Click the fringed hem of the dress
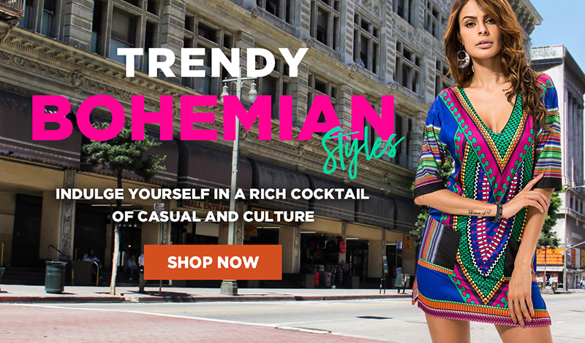585x343 pixels. [x=483, y=315]
